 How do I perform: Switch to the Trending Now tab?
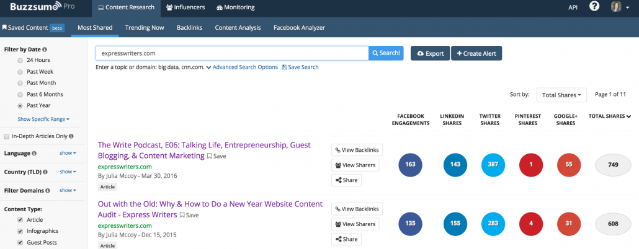click(x=145, y=28)
